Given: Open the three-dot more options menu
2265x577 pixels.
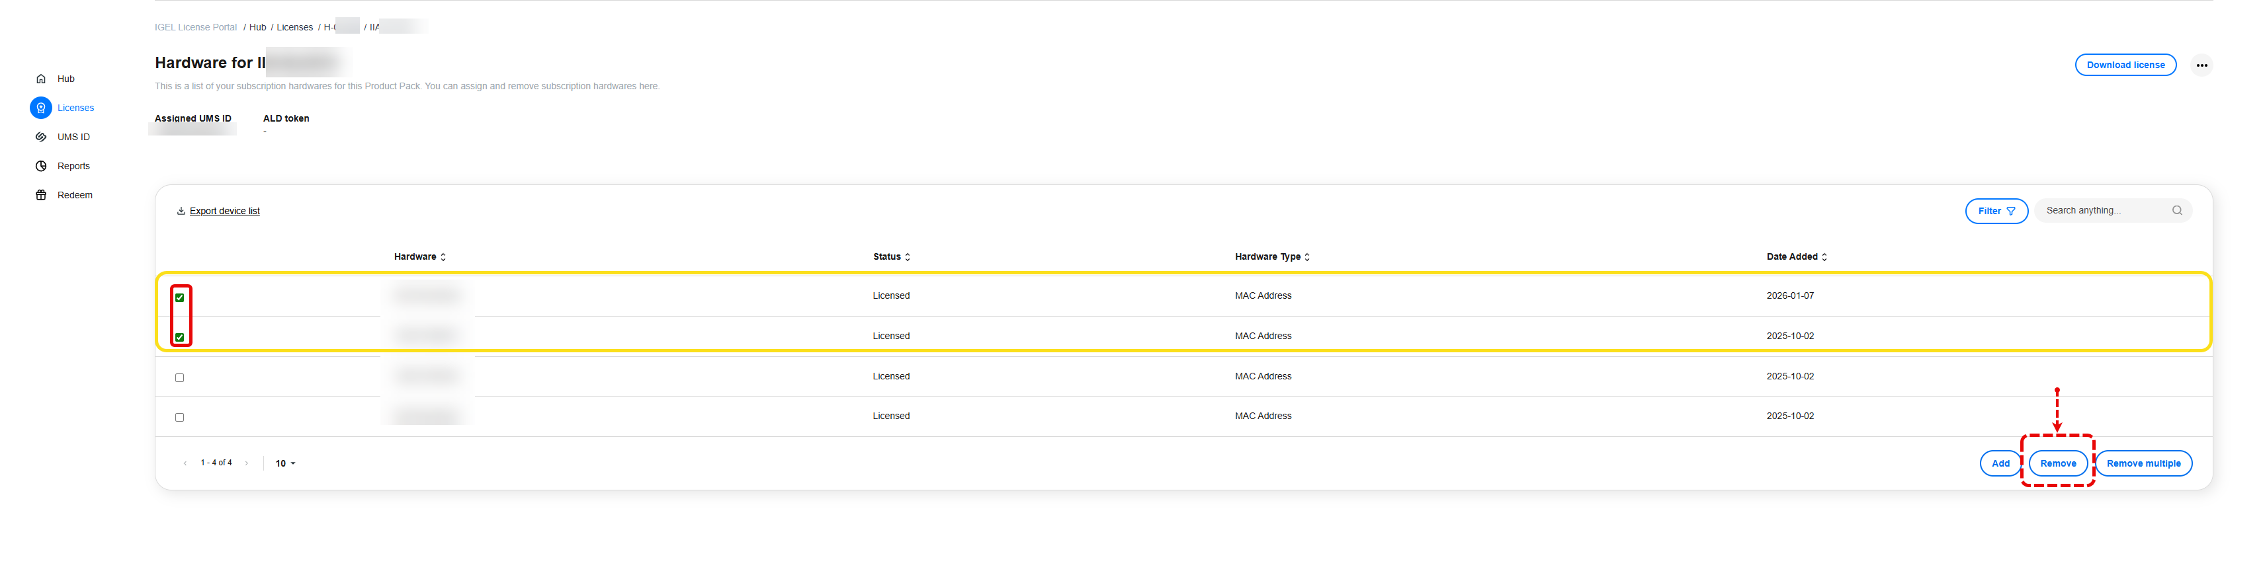Looking at the screenshot, I should (x=2201, y=65).
